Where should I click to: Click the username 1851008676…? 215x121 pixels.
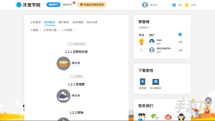point(164,48)
